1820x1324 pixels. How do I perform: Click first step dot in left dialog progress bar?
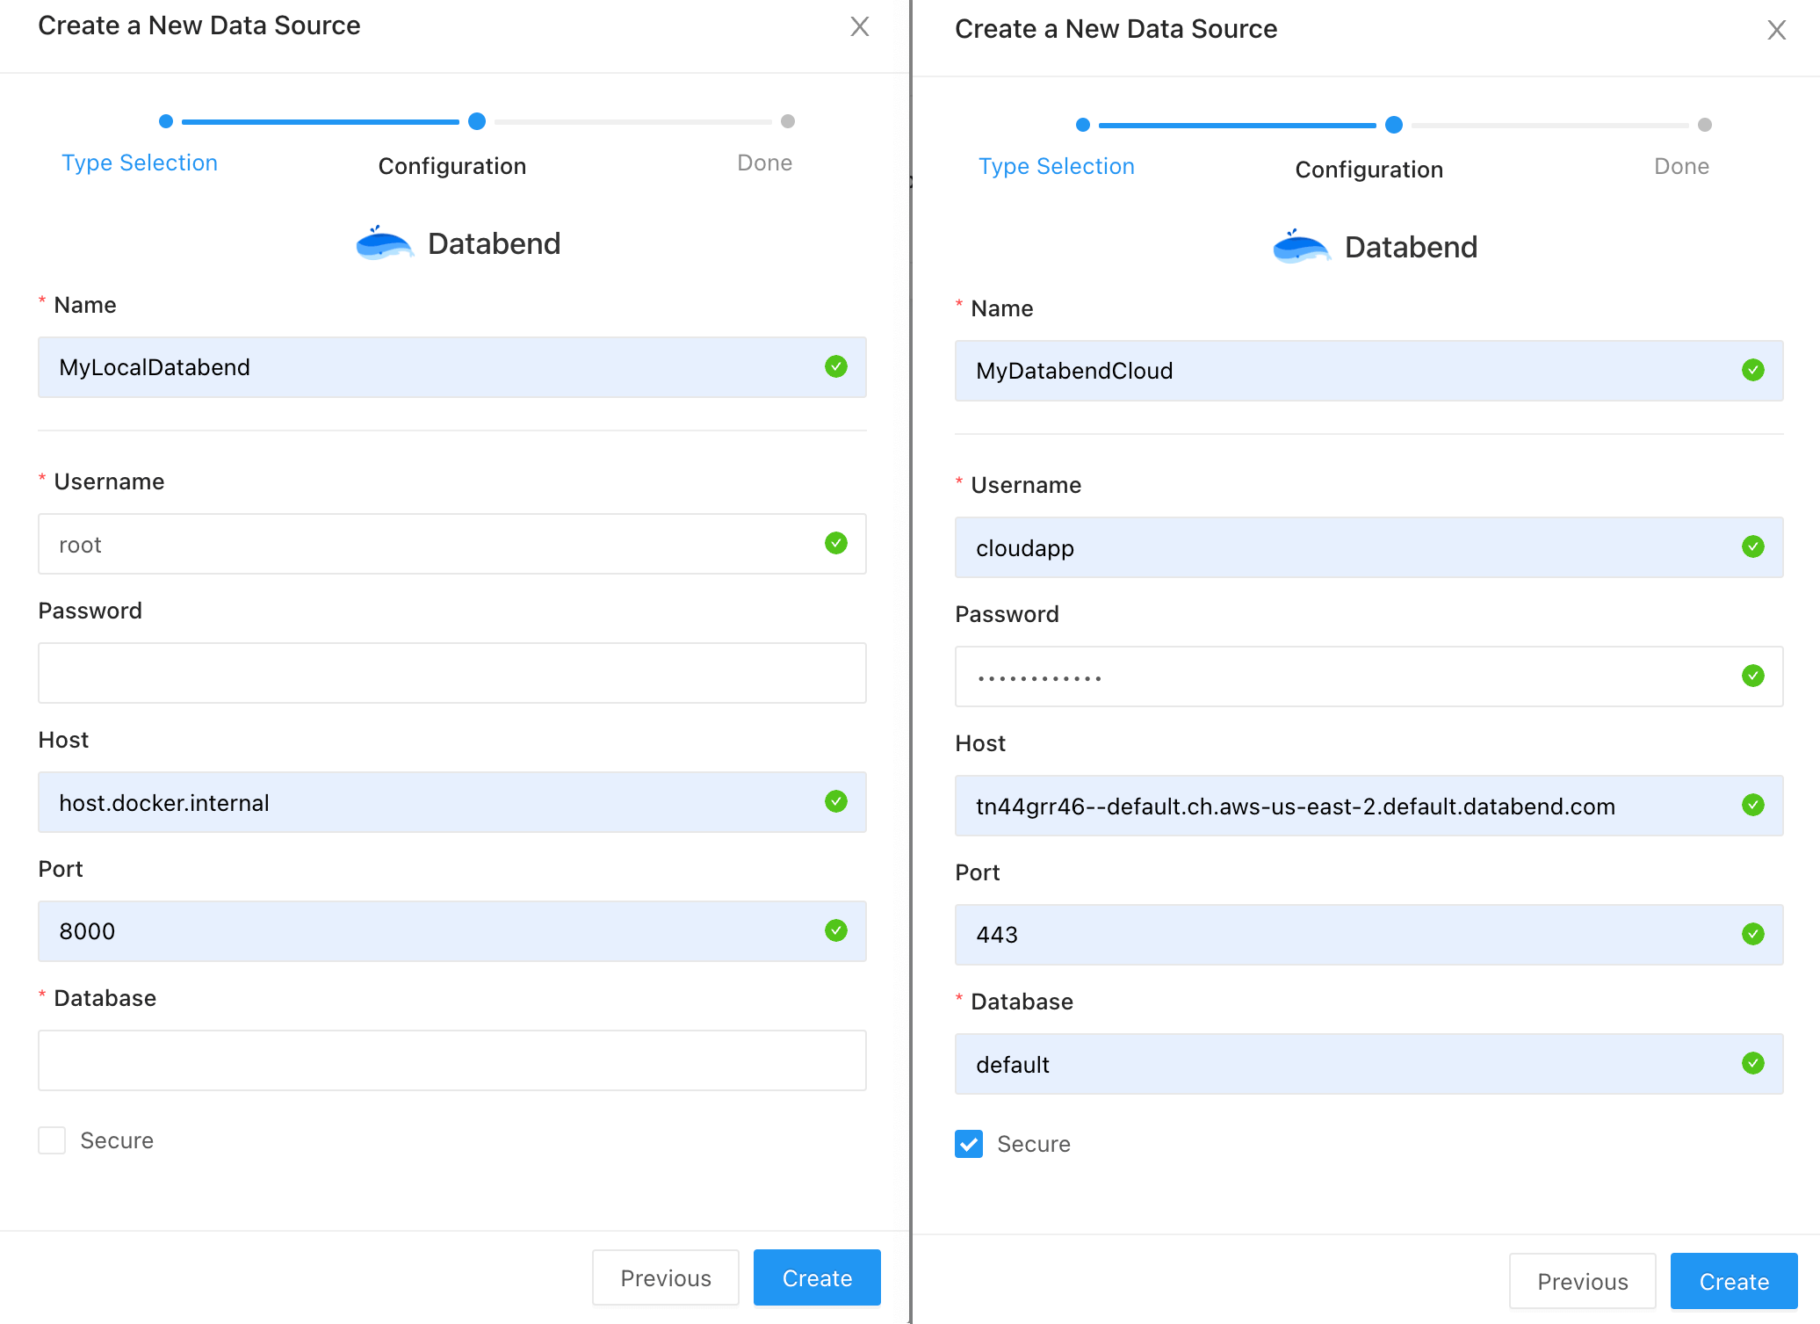coord(166,121)
